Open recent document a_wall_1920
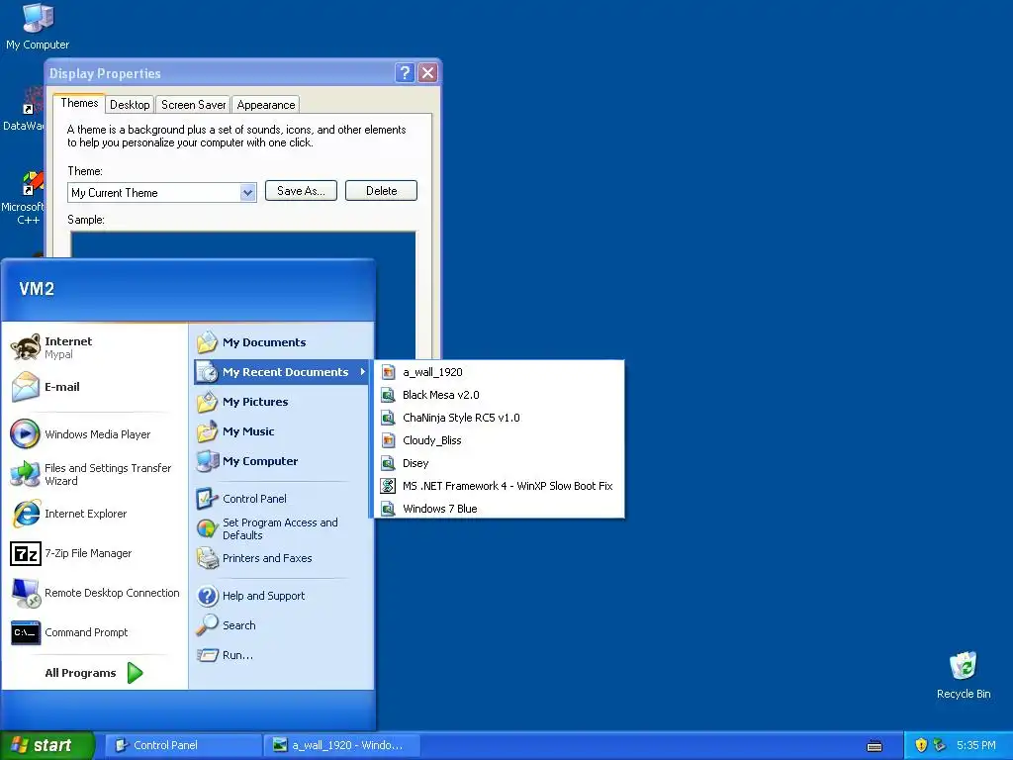The height and width of the screenshot is (760, 1013). click(x=500, y=372)
